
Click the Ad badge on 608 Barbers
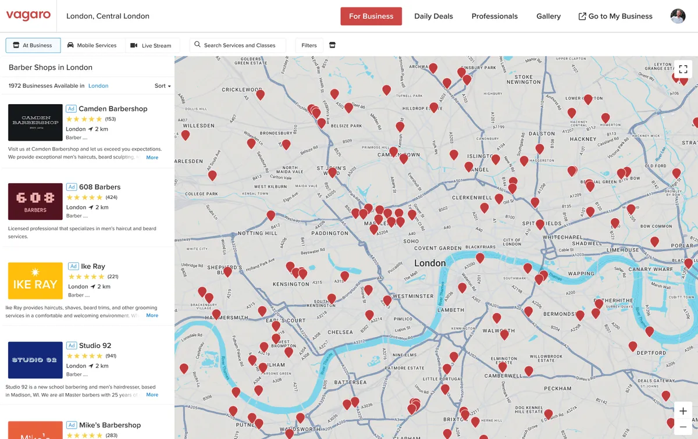[x=71, y=187]
